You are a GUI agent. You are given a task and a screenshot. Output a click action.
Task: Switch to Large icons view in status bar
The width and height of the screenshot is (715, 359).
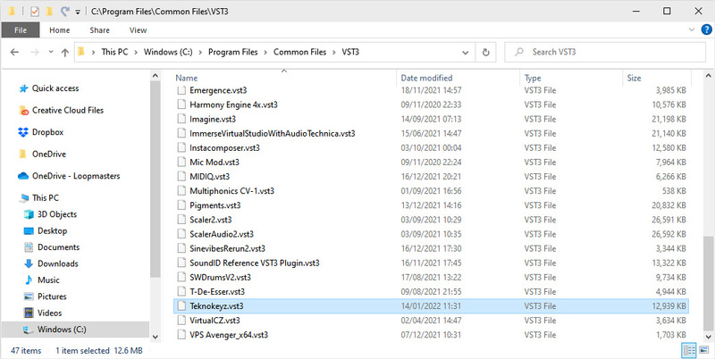pyautogui.click(x=702, y=350)
